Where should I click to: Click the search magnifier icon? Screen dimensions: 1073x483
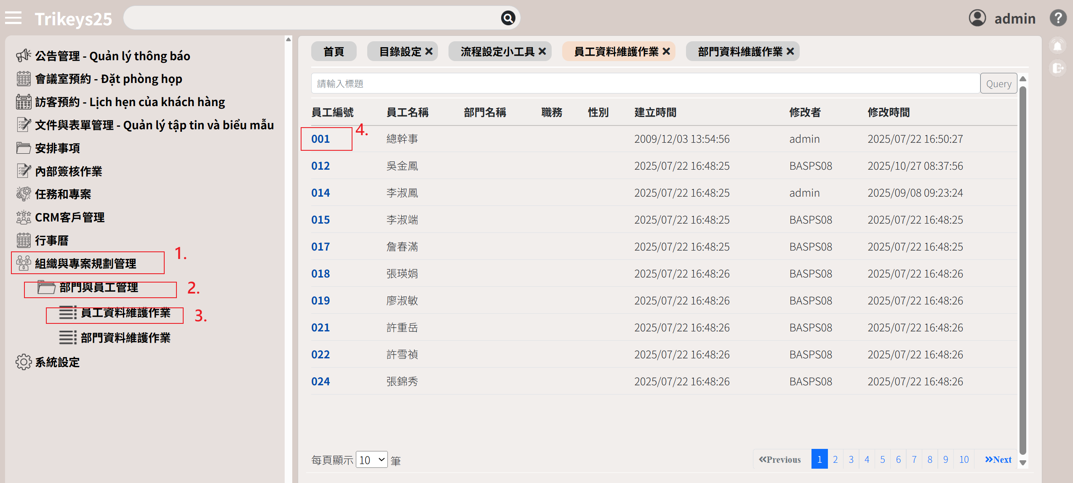pos(508,18)
